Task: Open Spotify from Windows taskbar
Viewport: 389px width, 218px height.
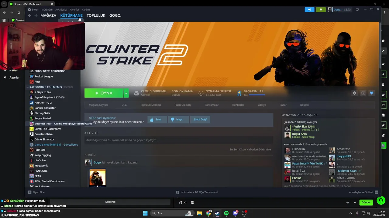Action: pyautogui.click(x=226, y=213)
